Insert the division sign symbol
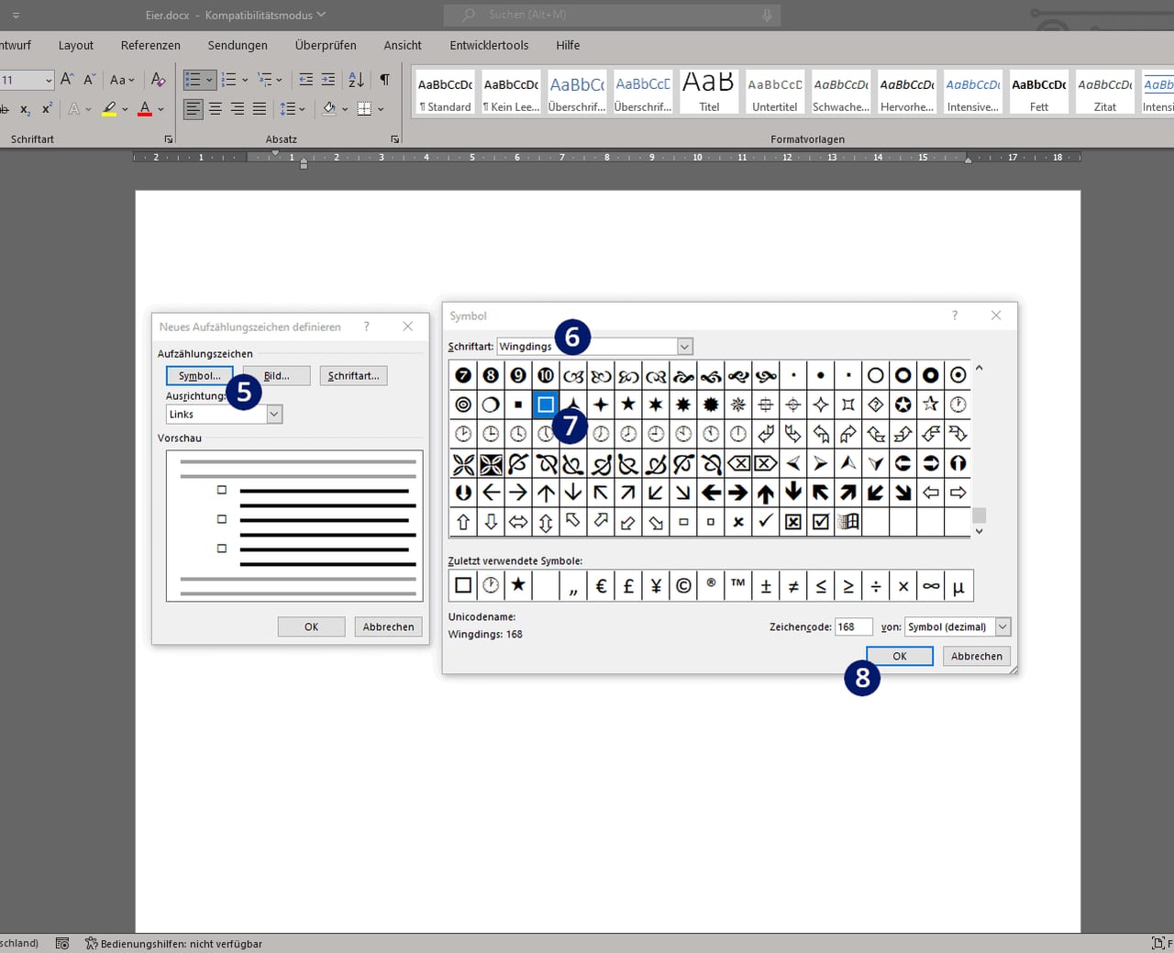This screenshot has height=953, width=1174. 876,586
